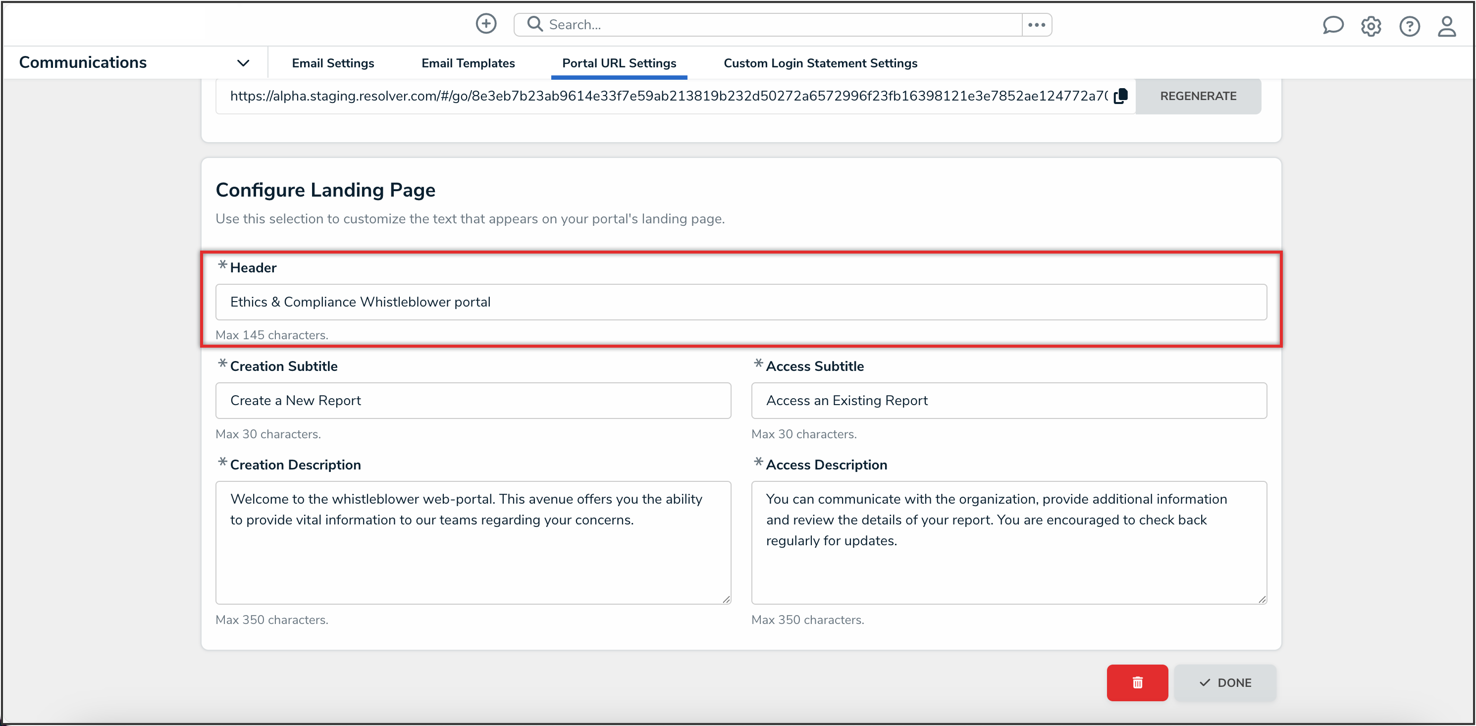
Task: Open the user profile icon
Action: click(x=1447, y=26)
